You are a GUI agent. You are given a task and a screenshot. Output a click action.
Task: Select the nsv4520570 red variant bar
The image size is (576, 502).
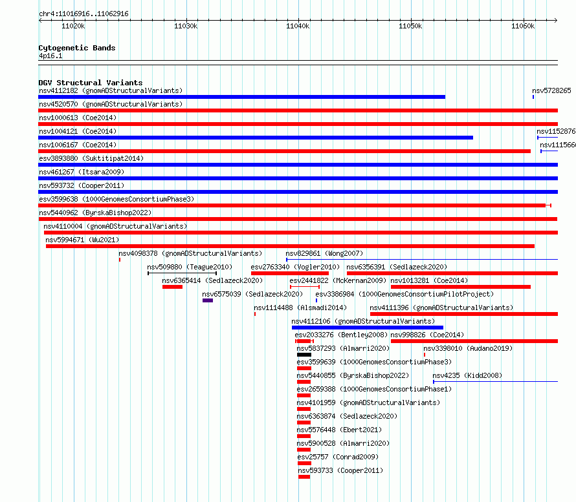pyautogui.click(x=298, y=110)
